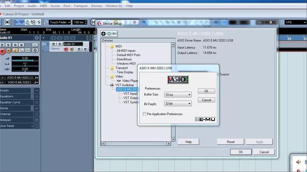307x172 pixels.
Task: Click the Reset button in Device Setup
Action: coord(231,142)
